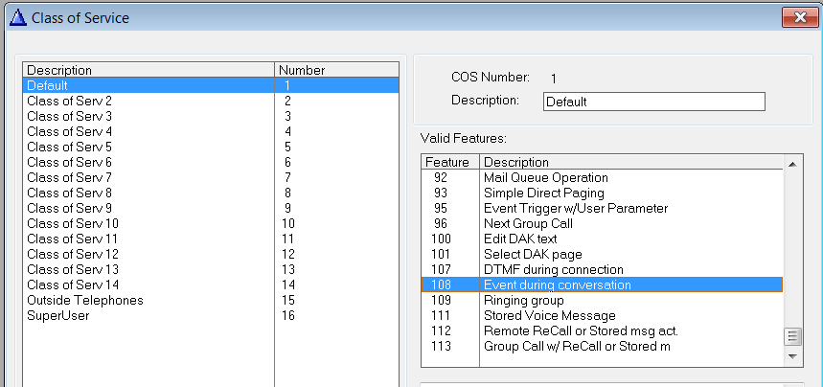Image resolution: width=823 pixels, height=387 pixels.
Task: Click the Feature column header
Action: tap(449, 162)
